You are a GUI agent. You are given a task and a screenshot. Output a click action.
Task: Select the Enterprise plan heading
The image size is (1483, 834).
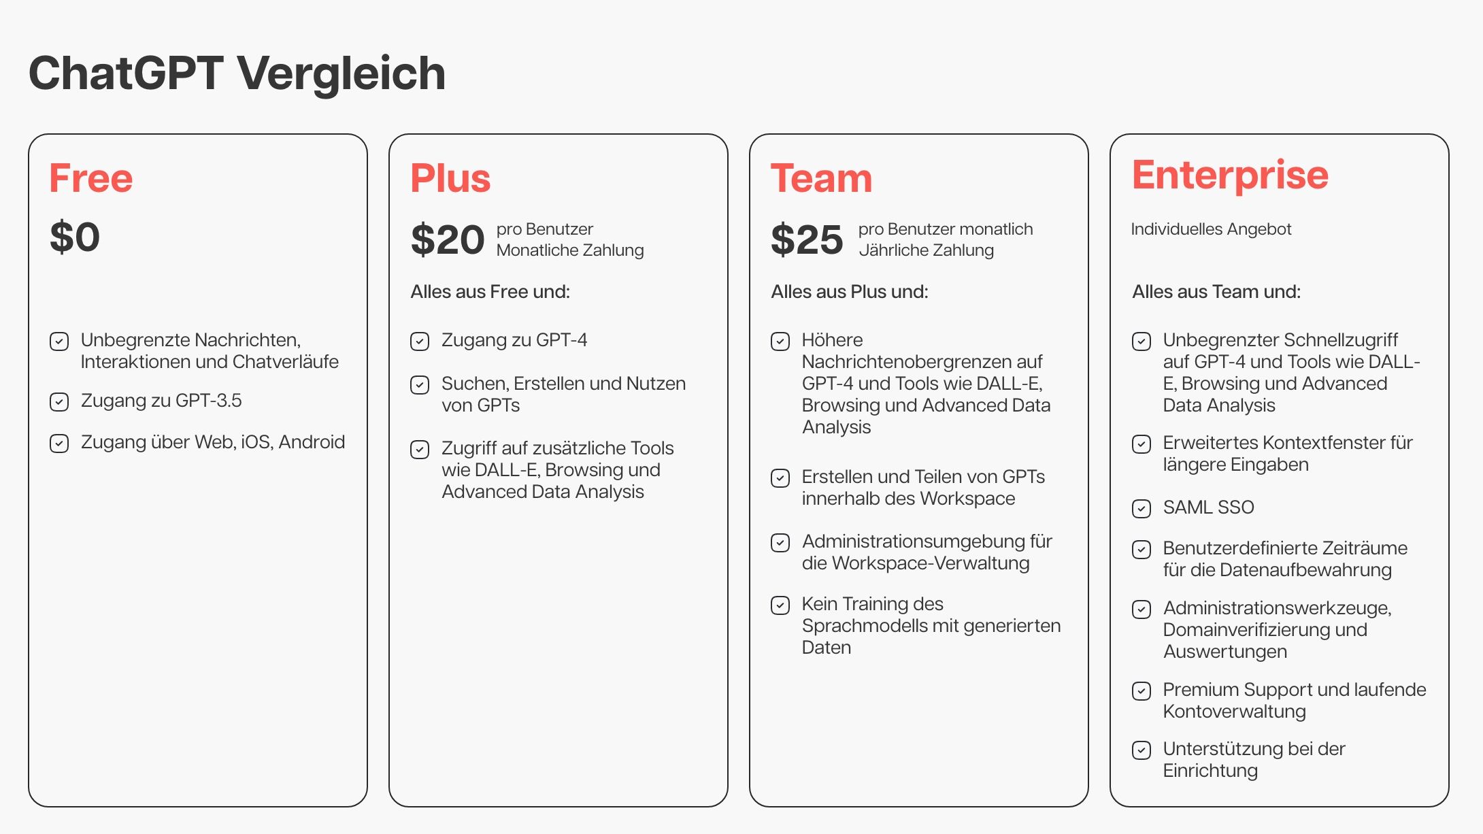point(1230,176)
